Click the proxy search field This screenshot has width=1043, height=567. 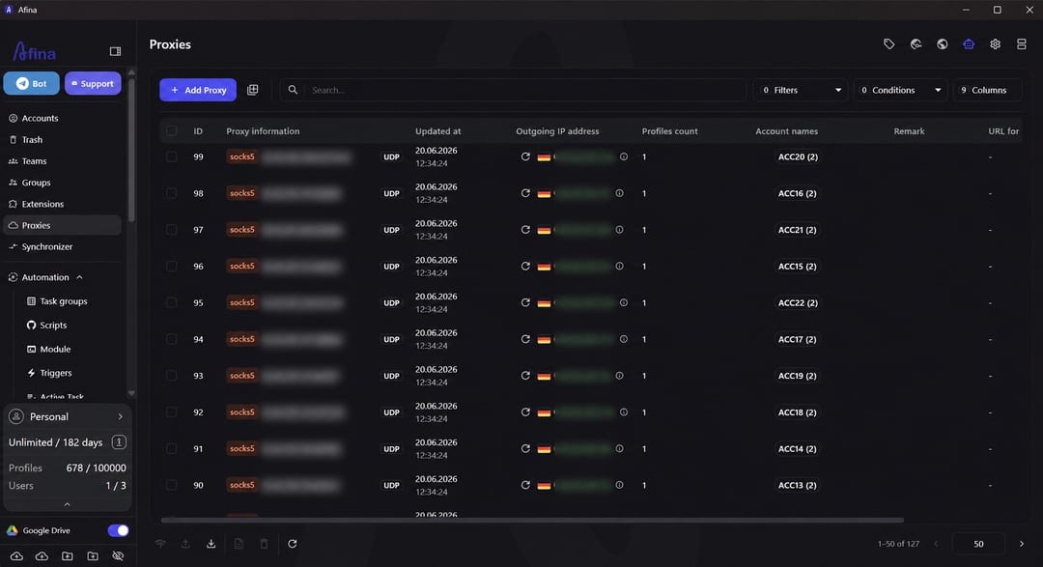click(x=513, y=90)
